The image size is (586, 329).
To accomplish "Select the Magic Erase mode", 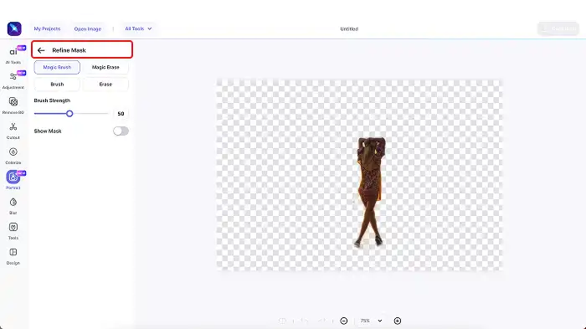I will click(105, 67).
